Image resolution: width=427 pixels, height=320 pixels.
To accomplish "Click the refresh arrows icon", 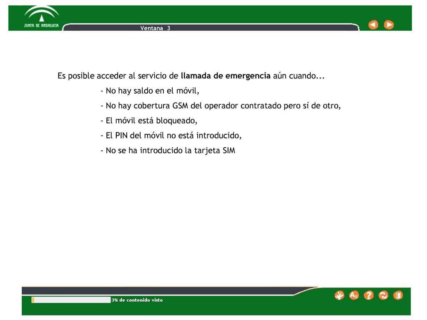I will (x=383, y=295).
